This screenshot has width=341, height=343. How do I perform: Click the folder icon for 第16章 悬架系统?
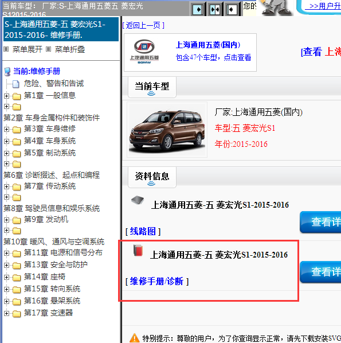[x=17, y=302]
